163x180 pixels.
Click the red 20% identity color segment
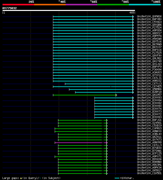(x=18, y=5)
